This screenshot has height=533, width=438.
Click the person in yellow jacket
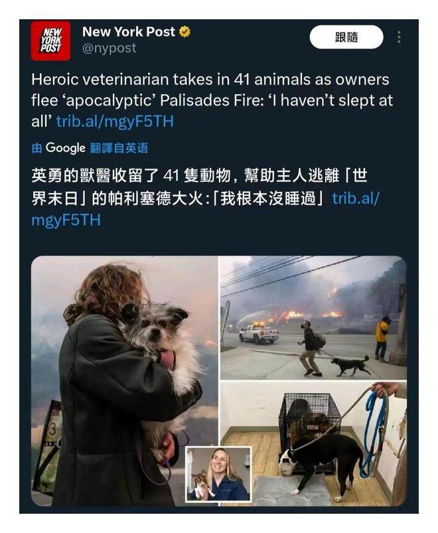382,339
